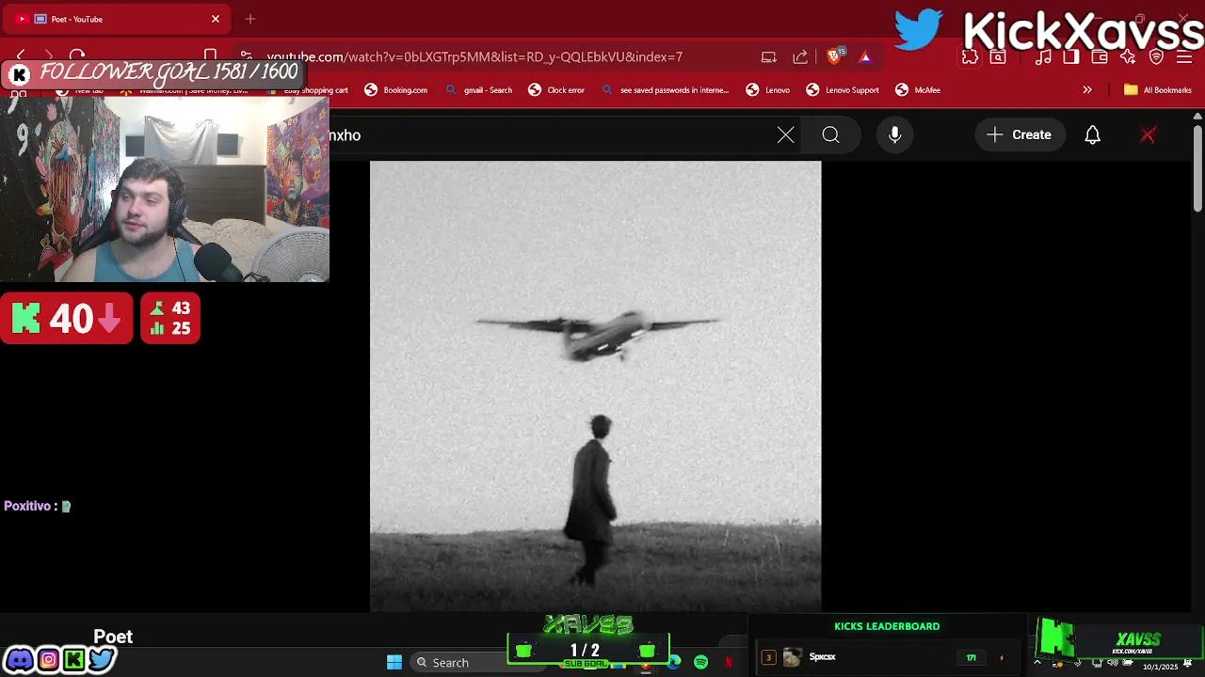Screen dimensions: 1205x677
Task: Toggle the browser sidebar panel icon
Action: tap(1071, 57)
